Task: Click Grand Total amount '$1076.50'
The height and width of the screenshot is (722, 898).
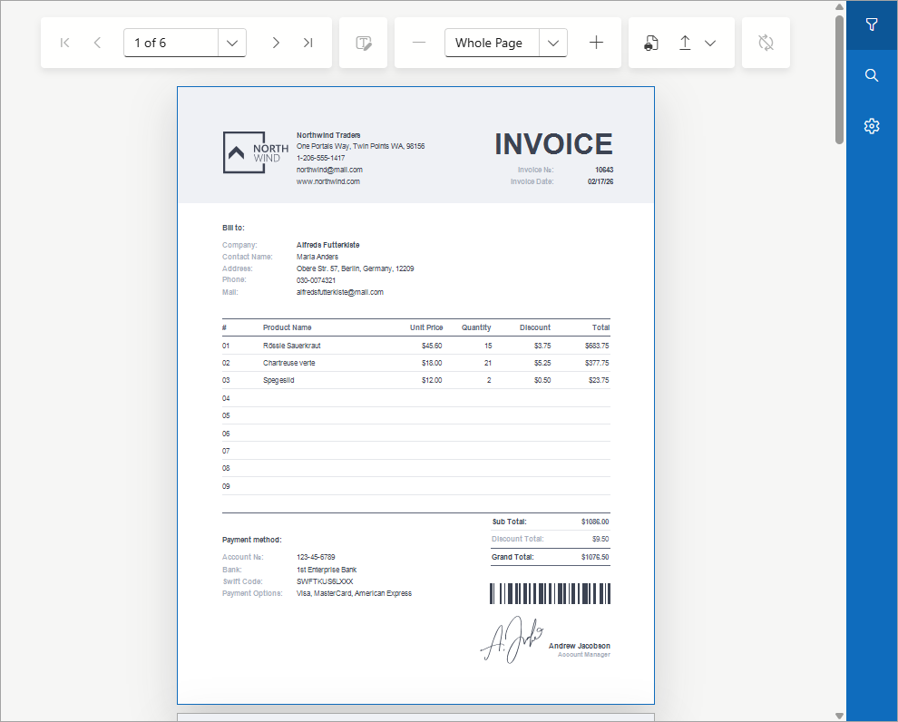Action: pyautogui.click(x=595, y=557)
